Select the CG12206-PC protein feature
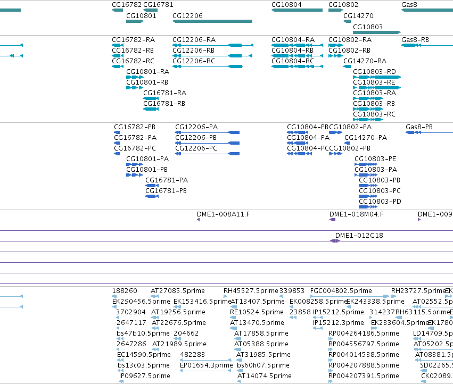The height and width of the screenshot is (384, 453). 208,154
